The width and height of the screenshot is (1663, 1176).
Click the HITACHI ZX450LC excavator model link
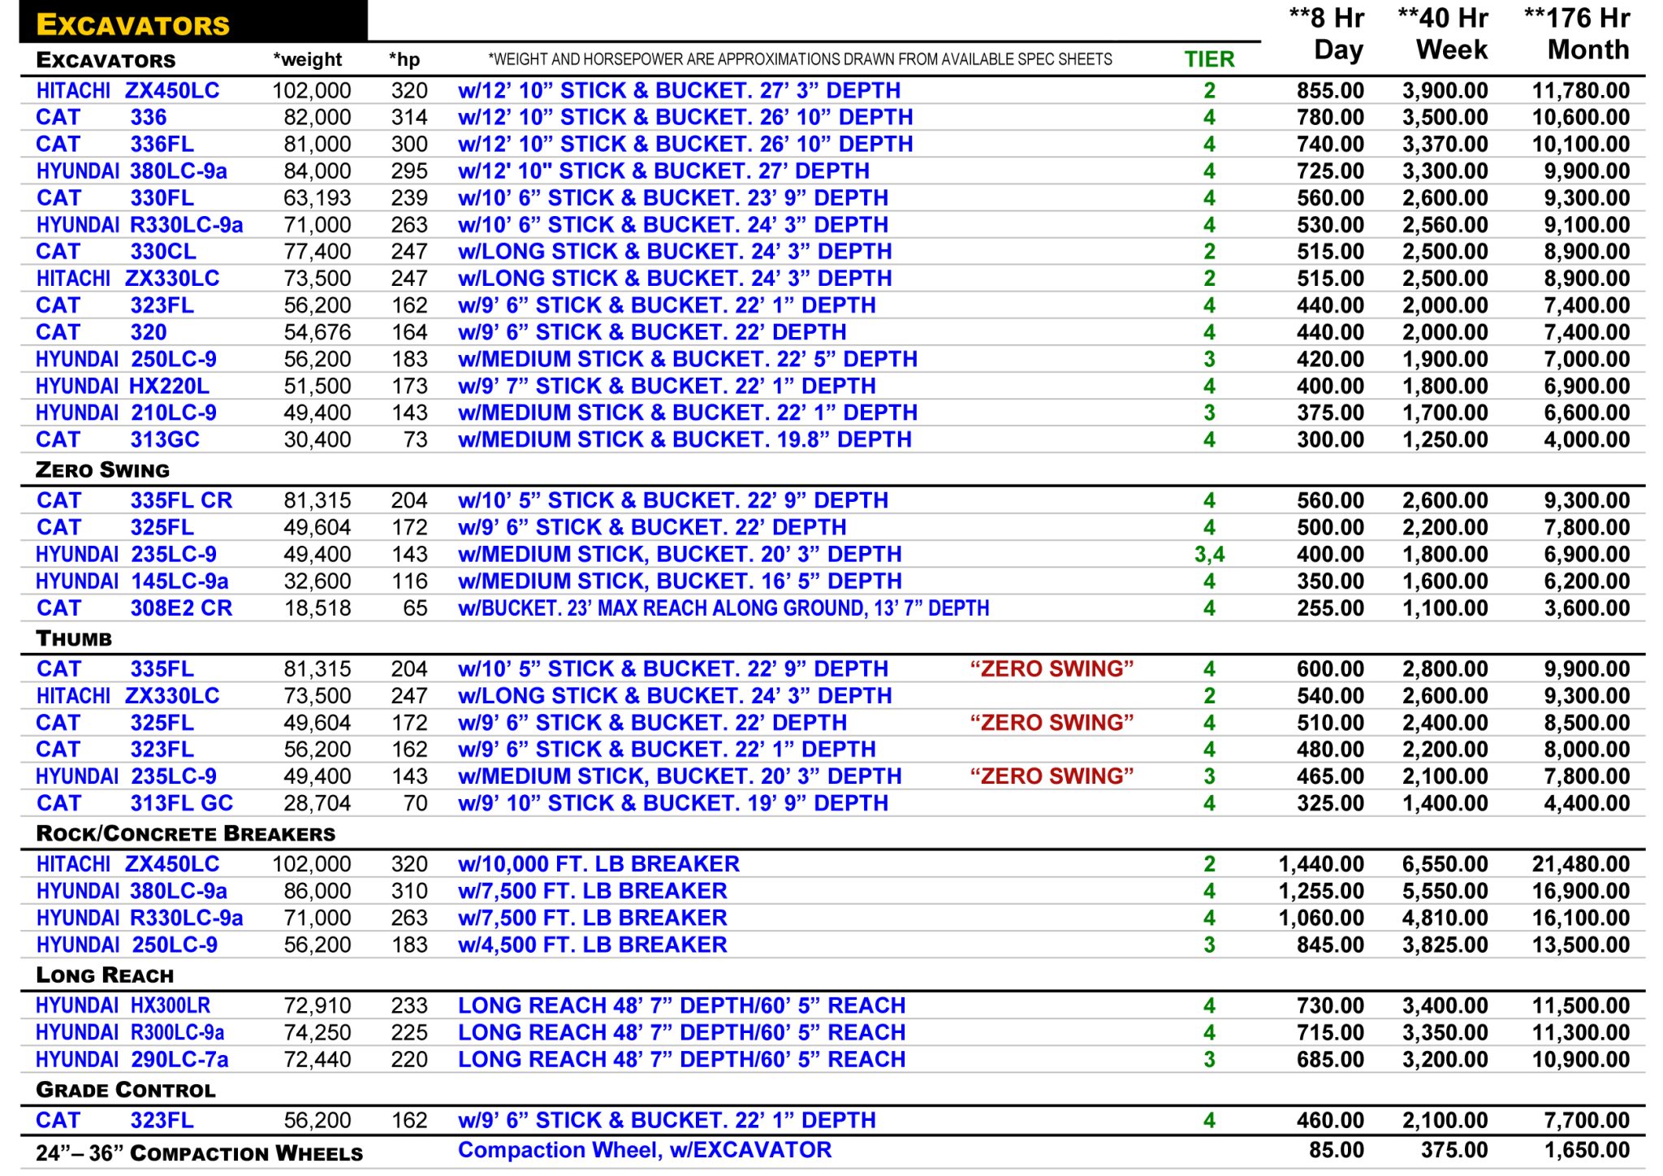127,90
